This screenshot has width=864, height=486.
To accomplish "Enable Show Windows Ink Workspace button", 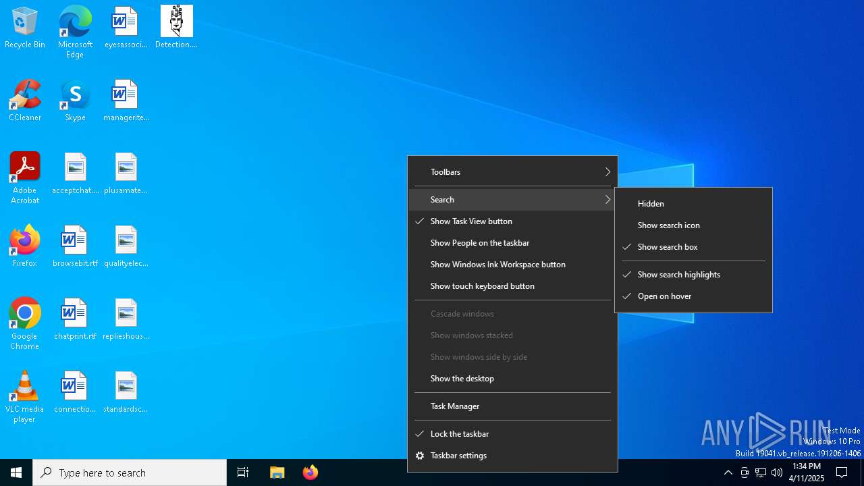I will pyautogui.click(x=512, y=265).
